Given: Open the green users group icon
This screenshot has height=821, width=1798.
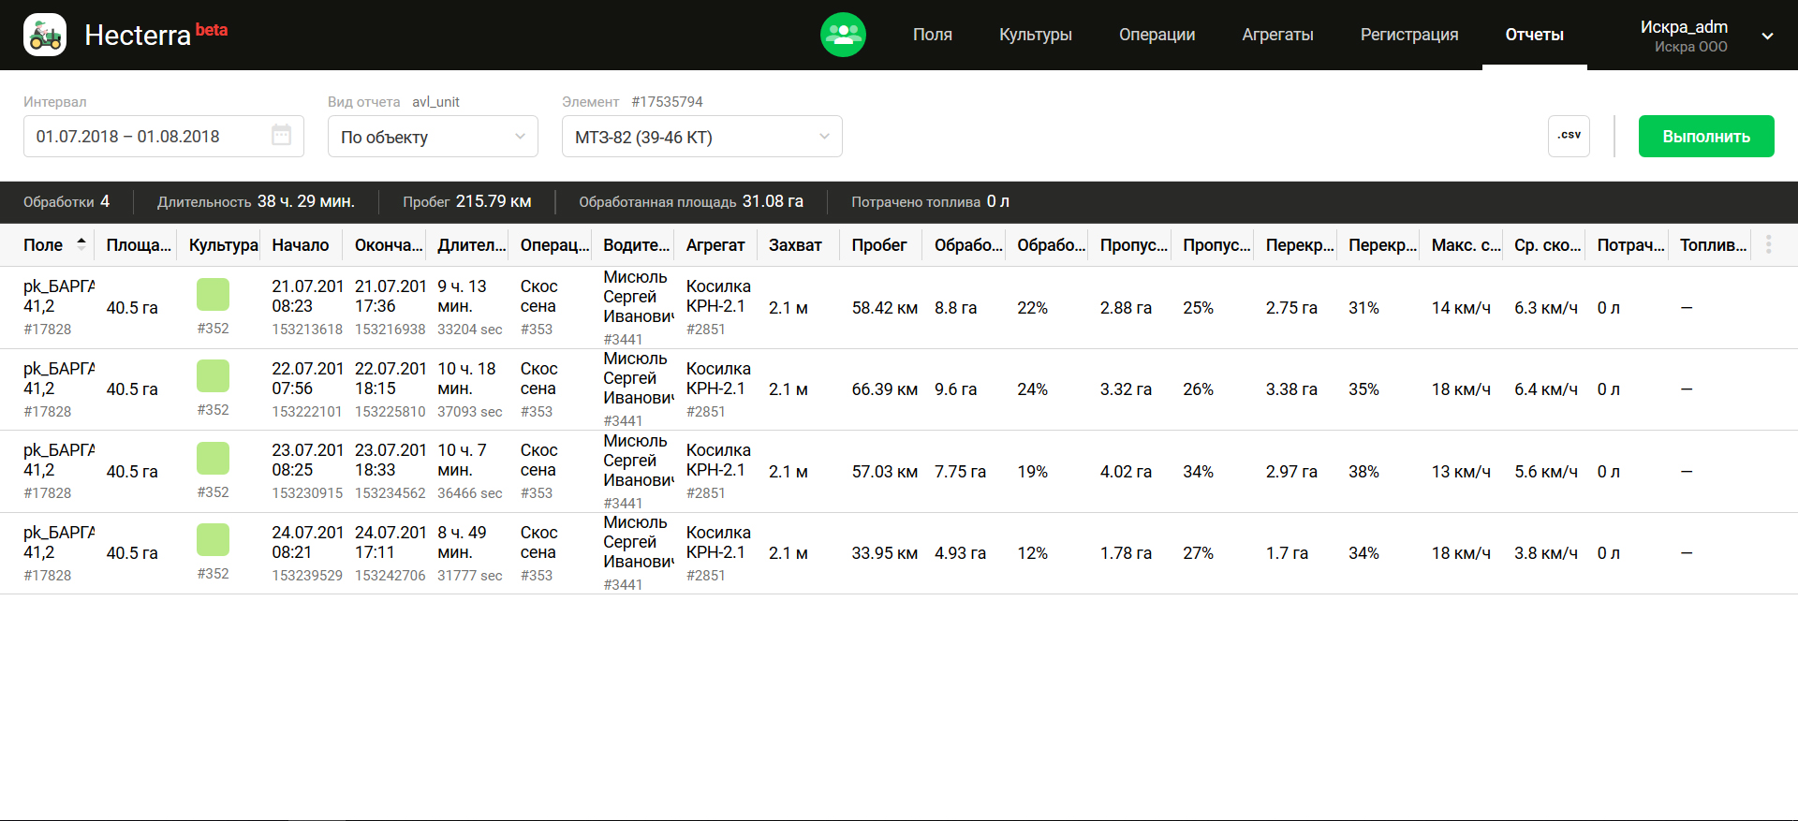Looking at the screenshot, I should (843, 35).
